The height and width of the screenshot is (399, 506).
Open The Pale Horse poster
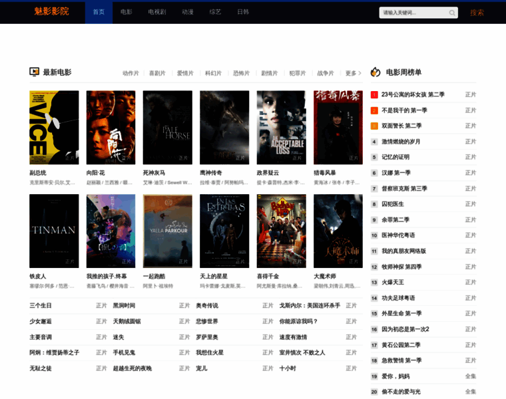[x=168, y=127]
